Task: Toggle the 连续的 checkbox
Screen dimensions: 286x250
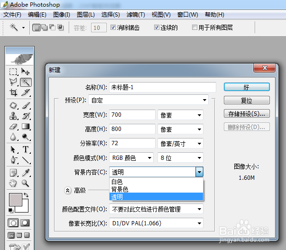Action: click(157, 28)
